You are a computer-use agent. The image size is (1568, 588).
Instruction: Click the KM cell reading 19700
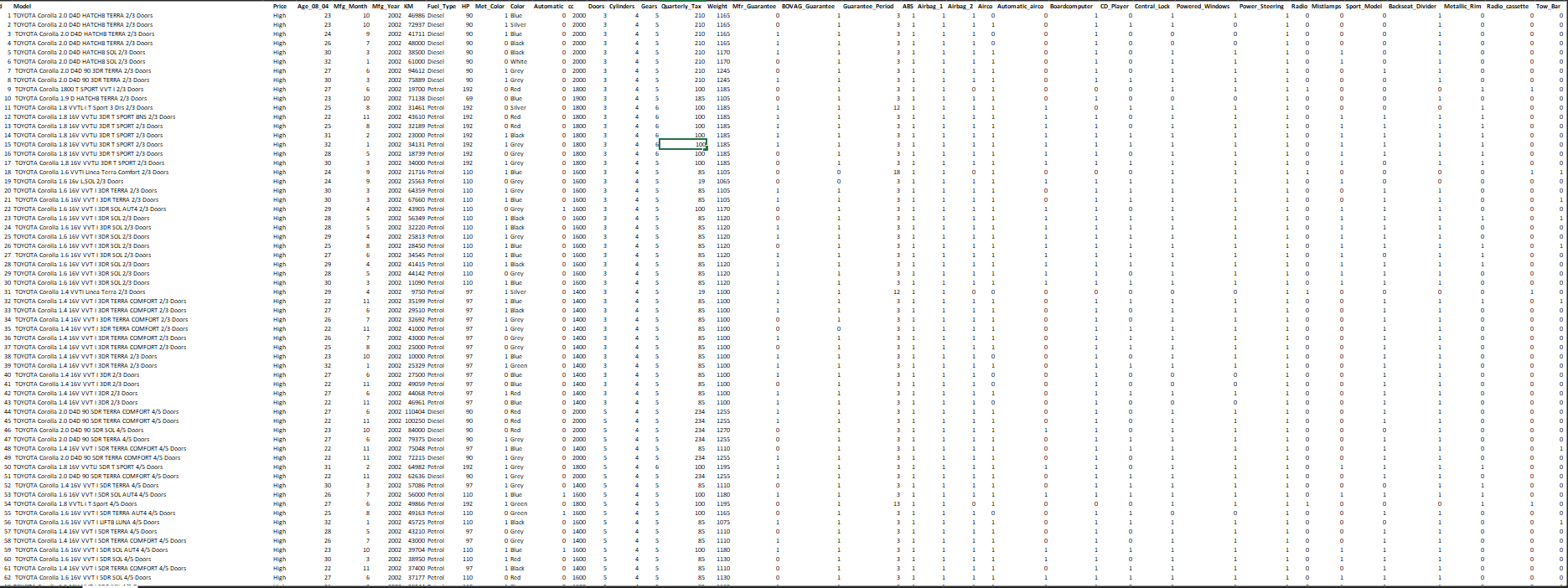[x=417, y=89]
